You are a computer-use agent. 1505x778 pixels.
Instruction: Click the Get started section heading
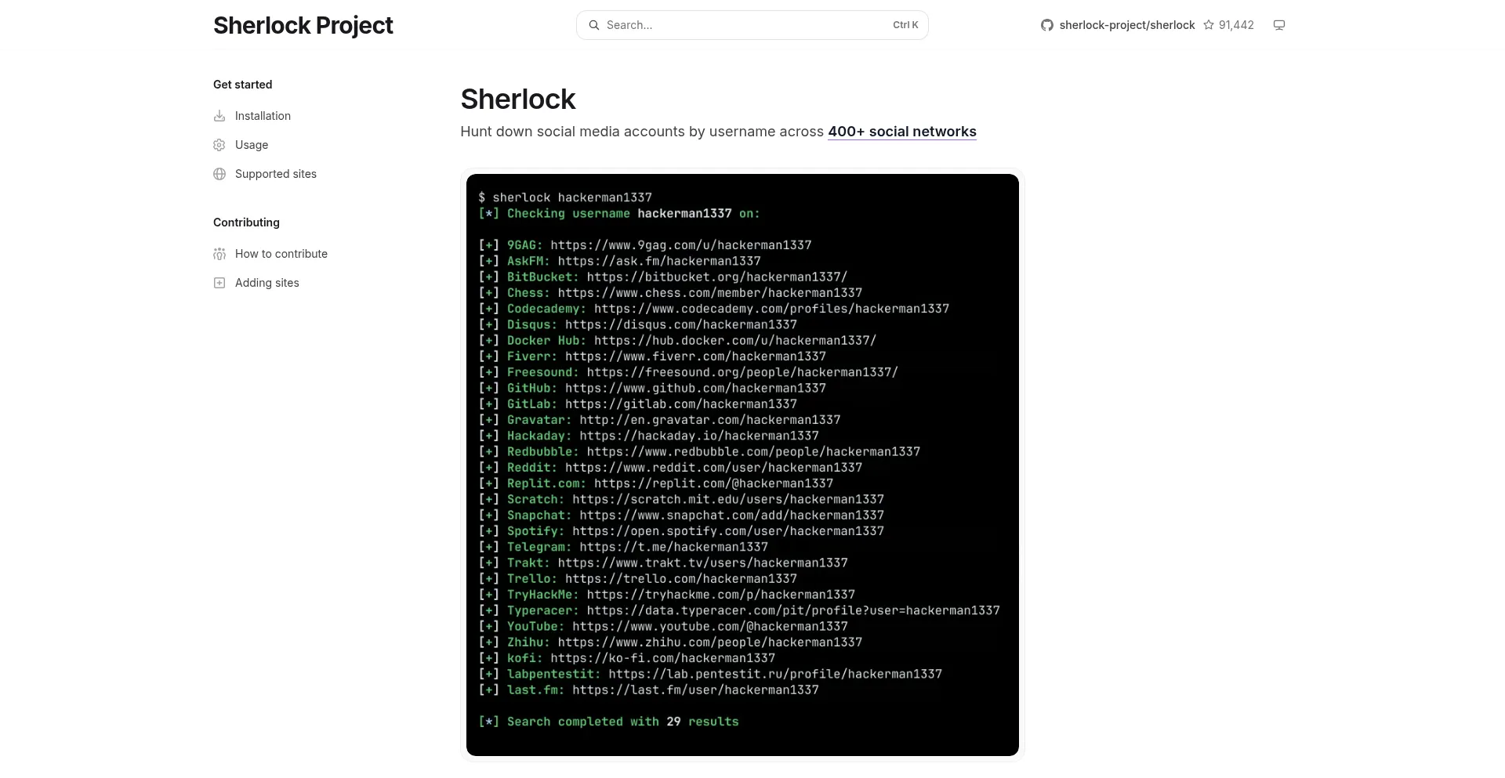pyautogui.click(x=243, y=85)
